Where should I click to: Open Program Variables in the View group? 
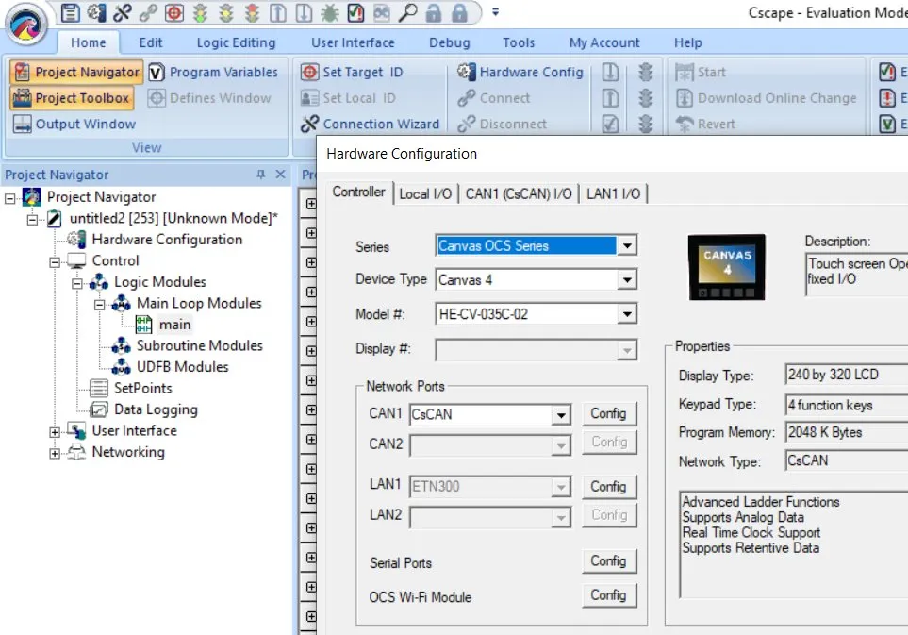(213, 72)
